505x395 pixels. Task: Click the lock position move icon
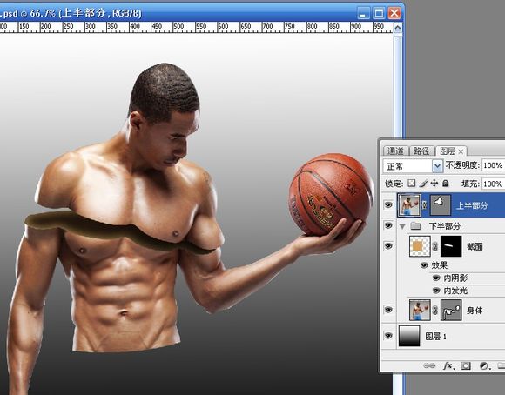[434, 184]
